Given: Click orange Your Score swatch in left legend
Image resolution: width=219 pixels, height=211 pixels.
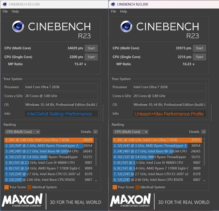Looking at the screenshot, I should [7, 187].
